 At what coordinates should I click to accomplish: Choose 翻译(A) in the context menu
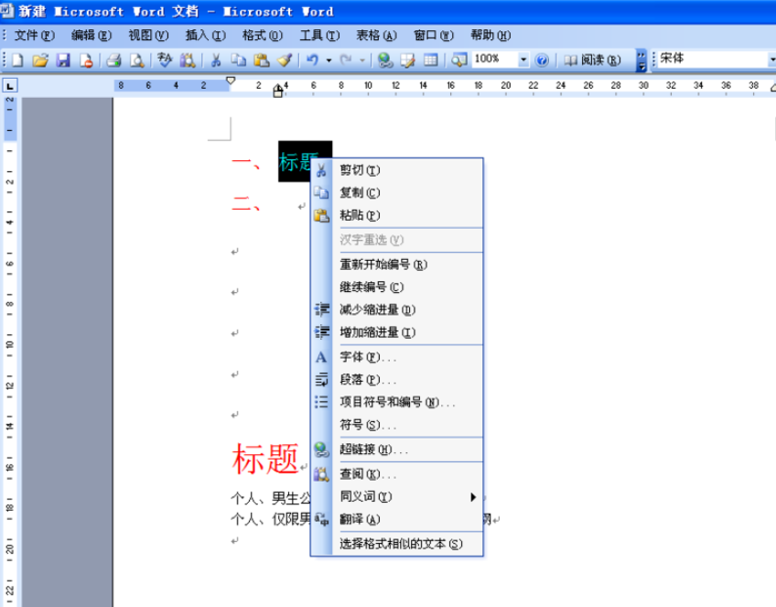[x=397, y=520]
